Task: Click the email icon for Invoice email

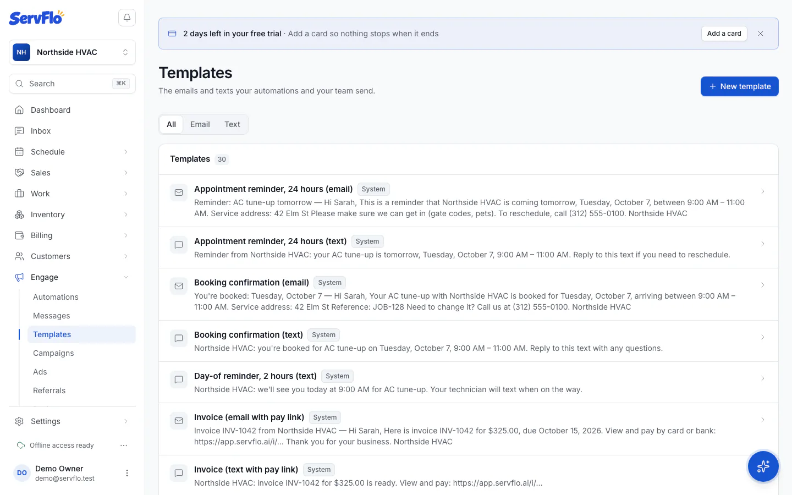Action: [x=179, y=421]
